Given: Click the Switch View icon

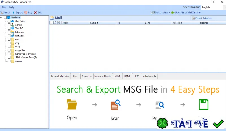Looking at the screenshot, I should (153, 12).
